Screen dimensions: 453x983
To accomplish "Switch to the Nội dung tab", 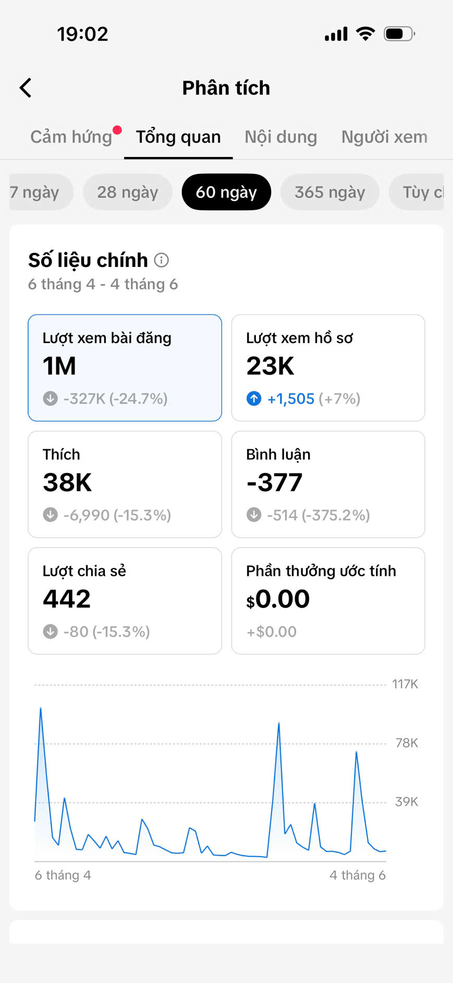I will (x=281, y=137).
